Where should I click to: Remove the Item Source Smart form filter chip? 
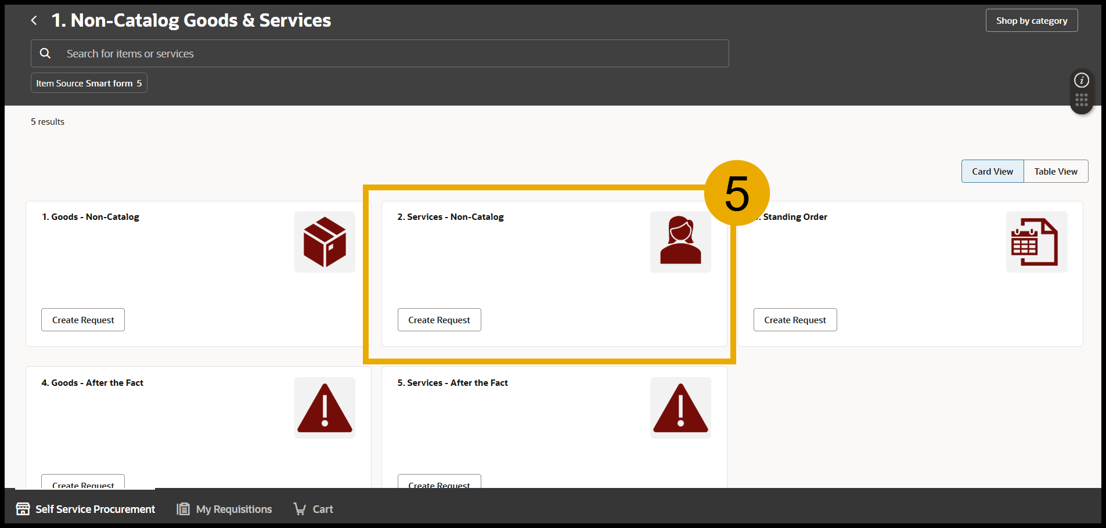tap(89, 83)
